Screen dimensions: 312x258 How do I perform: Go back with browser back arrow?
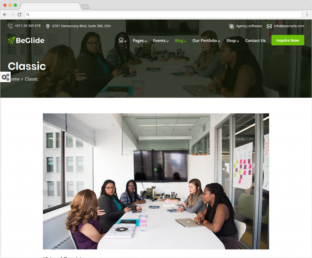5,15
